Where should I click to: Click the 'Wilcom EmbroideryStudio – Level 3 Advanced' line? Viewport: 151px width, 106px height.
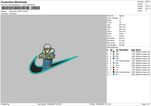18,5
